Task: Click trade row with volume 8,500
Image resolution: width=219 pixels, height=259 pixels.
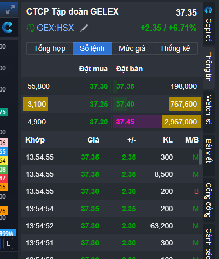Action: (112, 174)
